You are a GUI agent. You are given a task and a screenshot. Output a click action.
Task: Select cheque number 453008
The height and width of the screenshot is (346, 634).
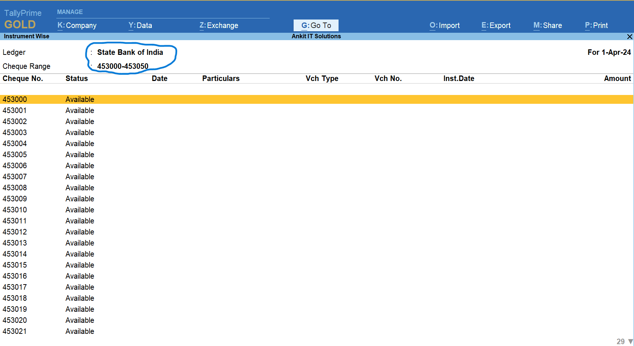point(15,188)
